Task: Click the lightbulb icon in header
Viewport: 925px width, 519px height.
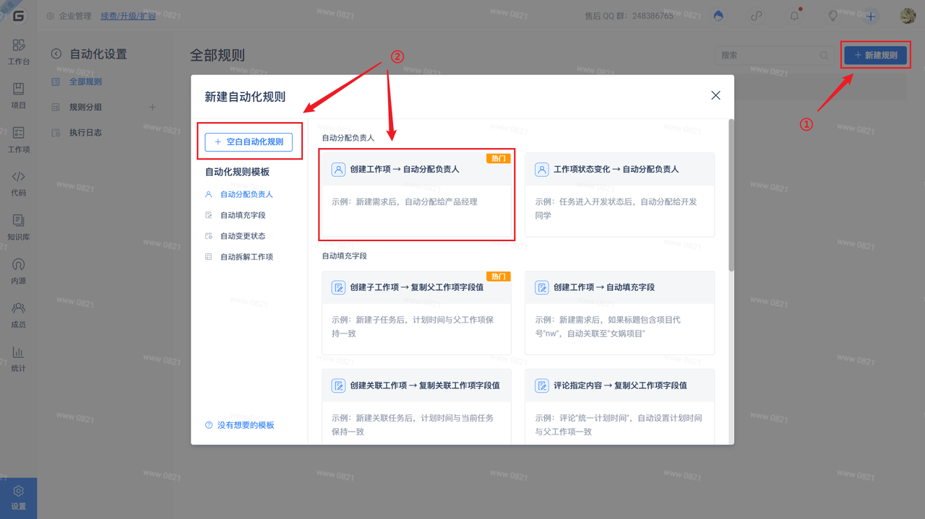Action: [x=832, y=16]
